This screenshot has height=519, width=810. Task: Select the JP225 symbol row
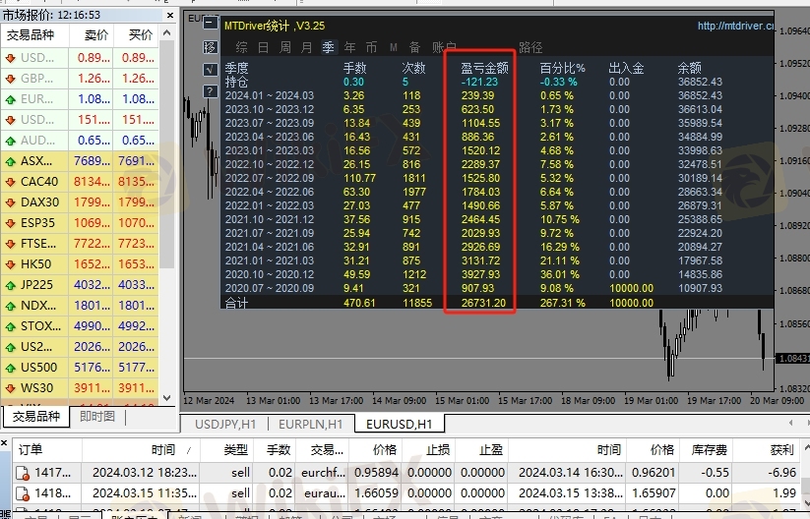(80, 285)
